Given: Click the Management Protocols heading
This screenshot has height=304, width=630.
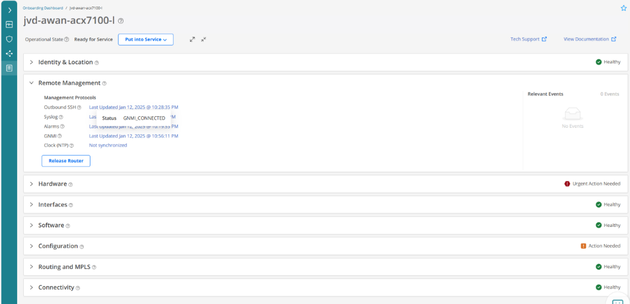Looking at the screenshot, I should [x=70, y=97].
